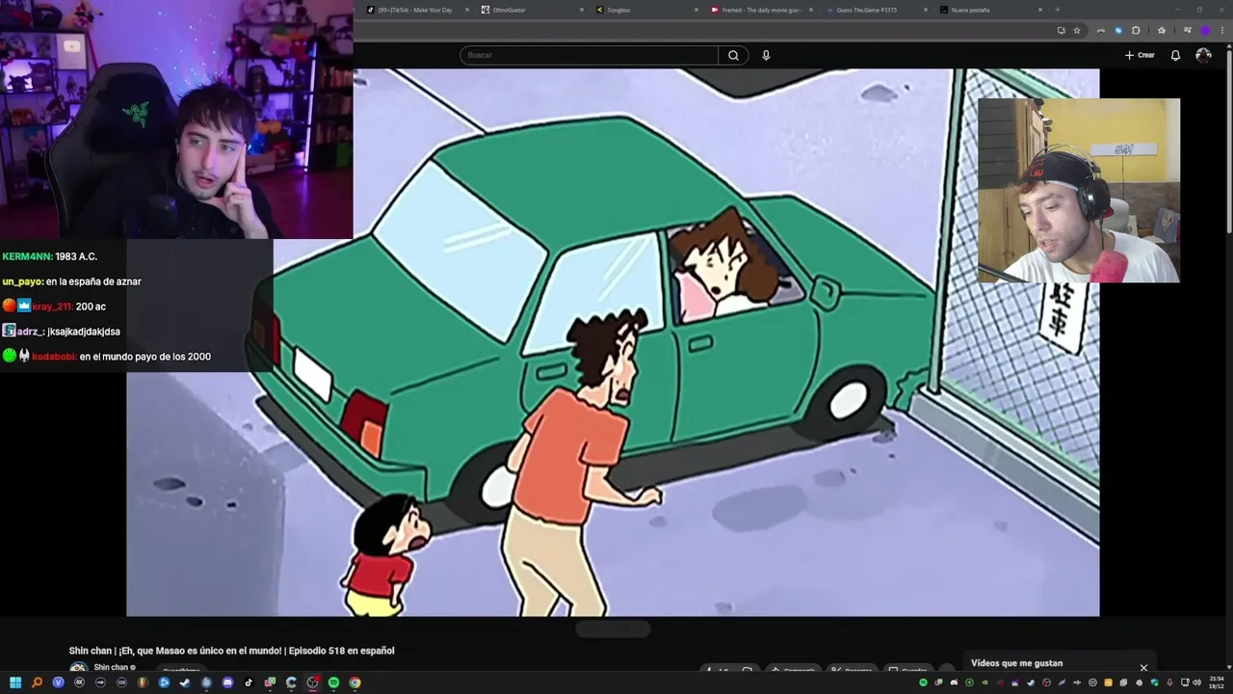Open a new browser tab with plus button
Viewport: 1233px width, 694px height.
click(x=1057, y=10)
